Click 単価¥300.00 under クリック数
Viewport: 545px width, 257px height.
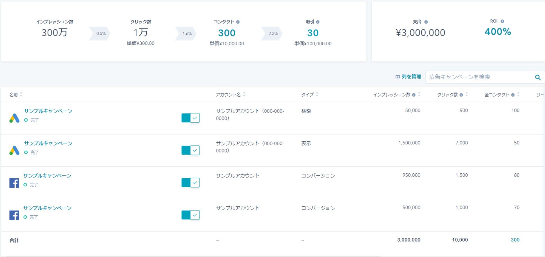[x=140, y=43]
